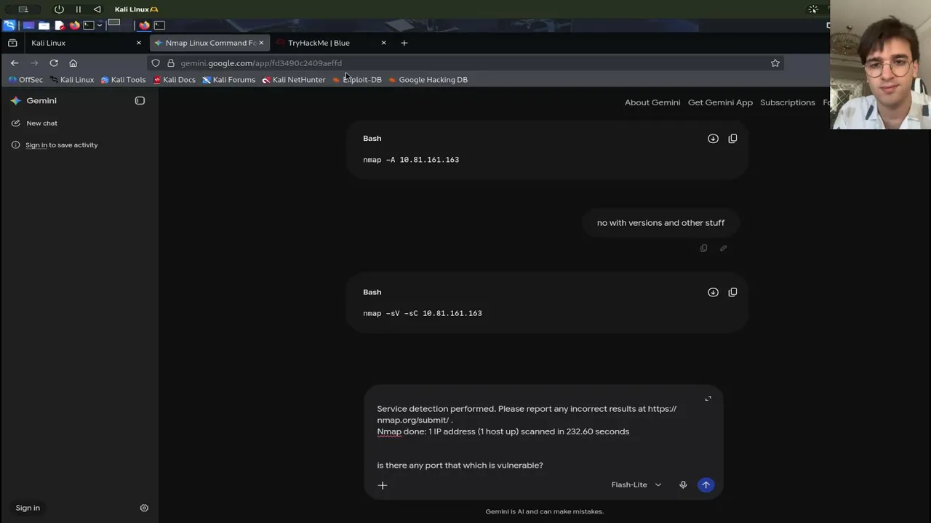
Task: Open the Flash-Lite model dropdown
Action: 636,485
